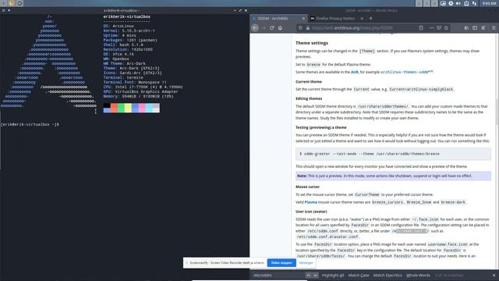This screenshot has height=281, width=499.
Task: Open tracking protection shield in address bar
Action: tap(300, 28)
